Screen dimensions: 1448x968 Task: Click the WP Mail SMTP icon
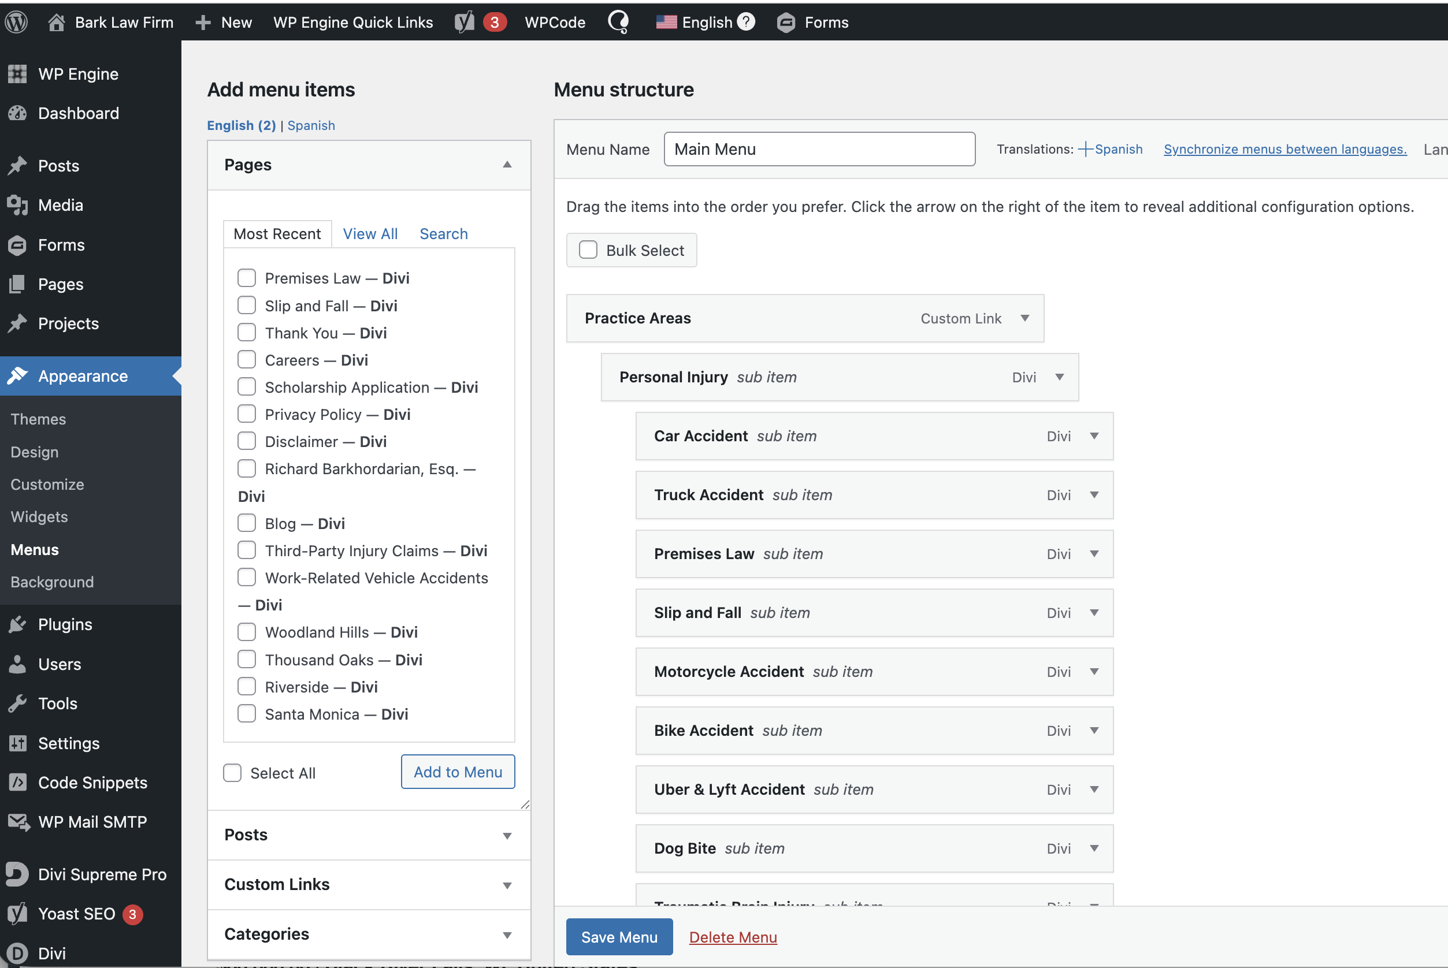coord(18,822)
